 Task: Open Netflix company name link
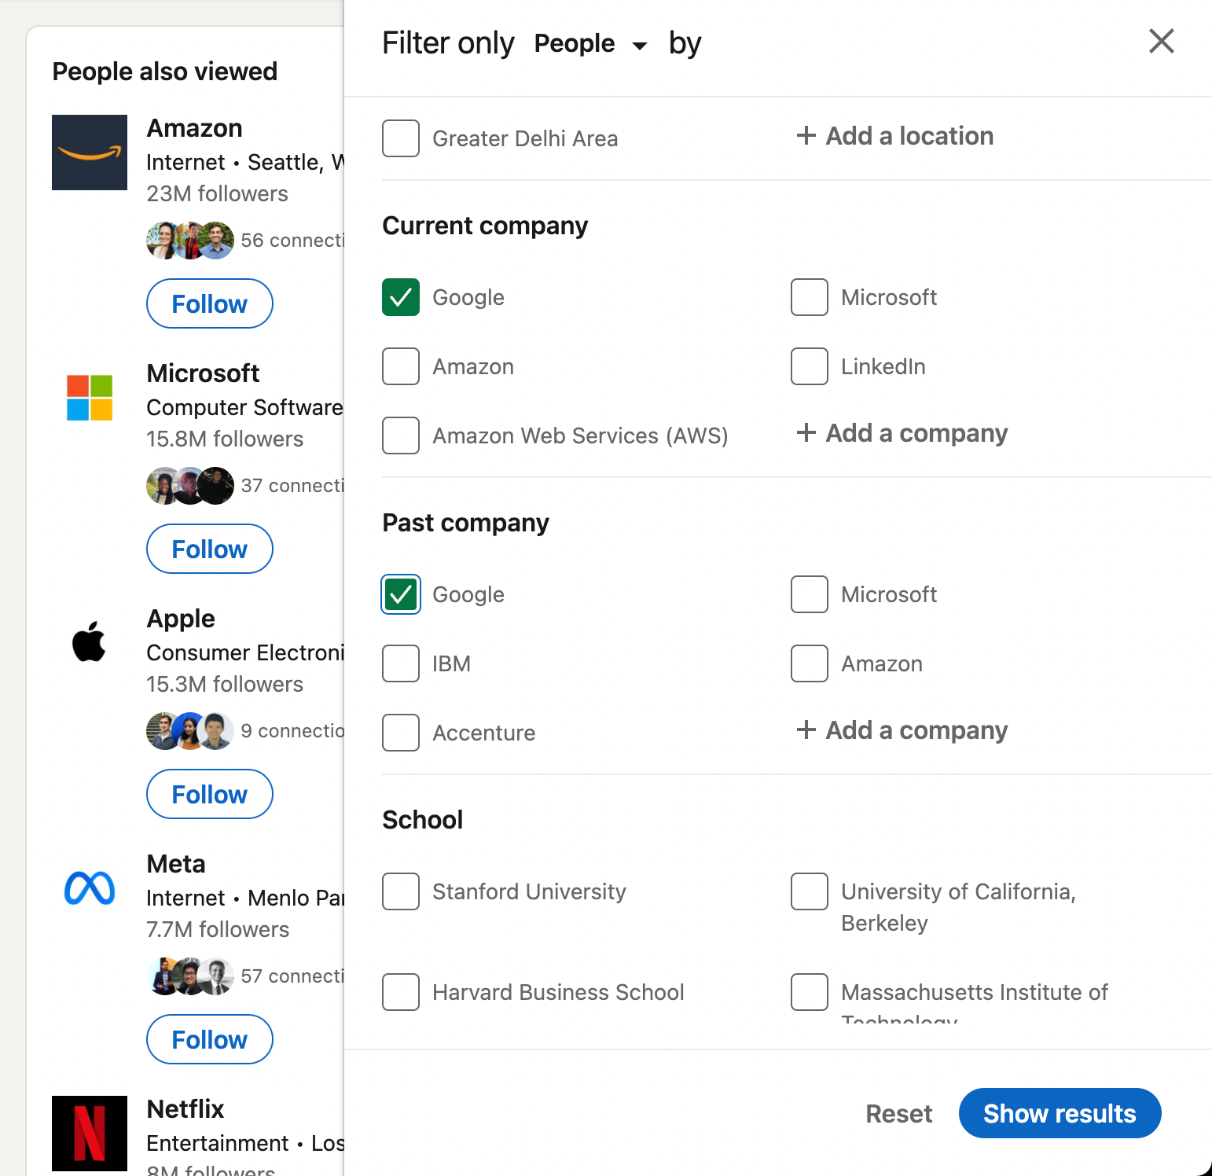coord(185,1109)
